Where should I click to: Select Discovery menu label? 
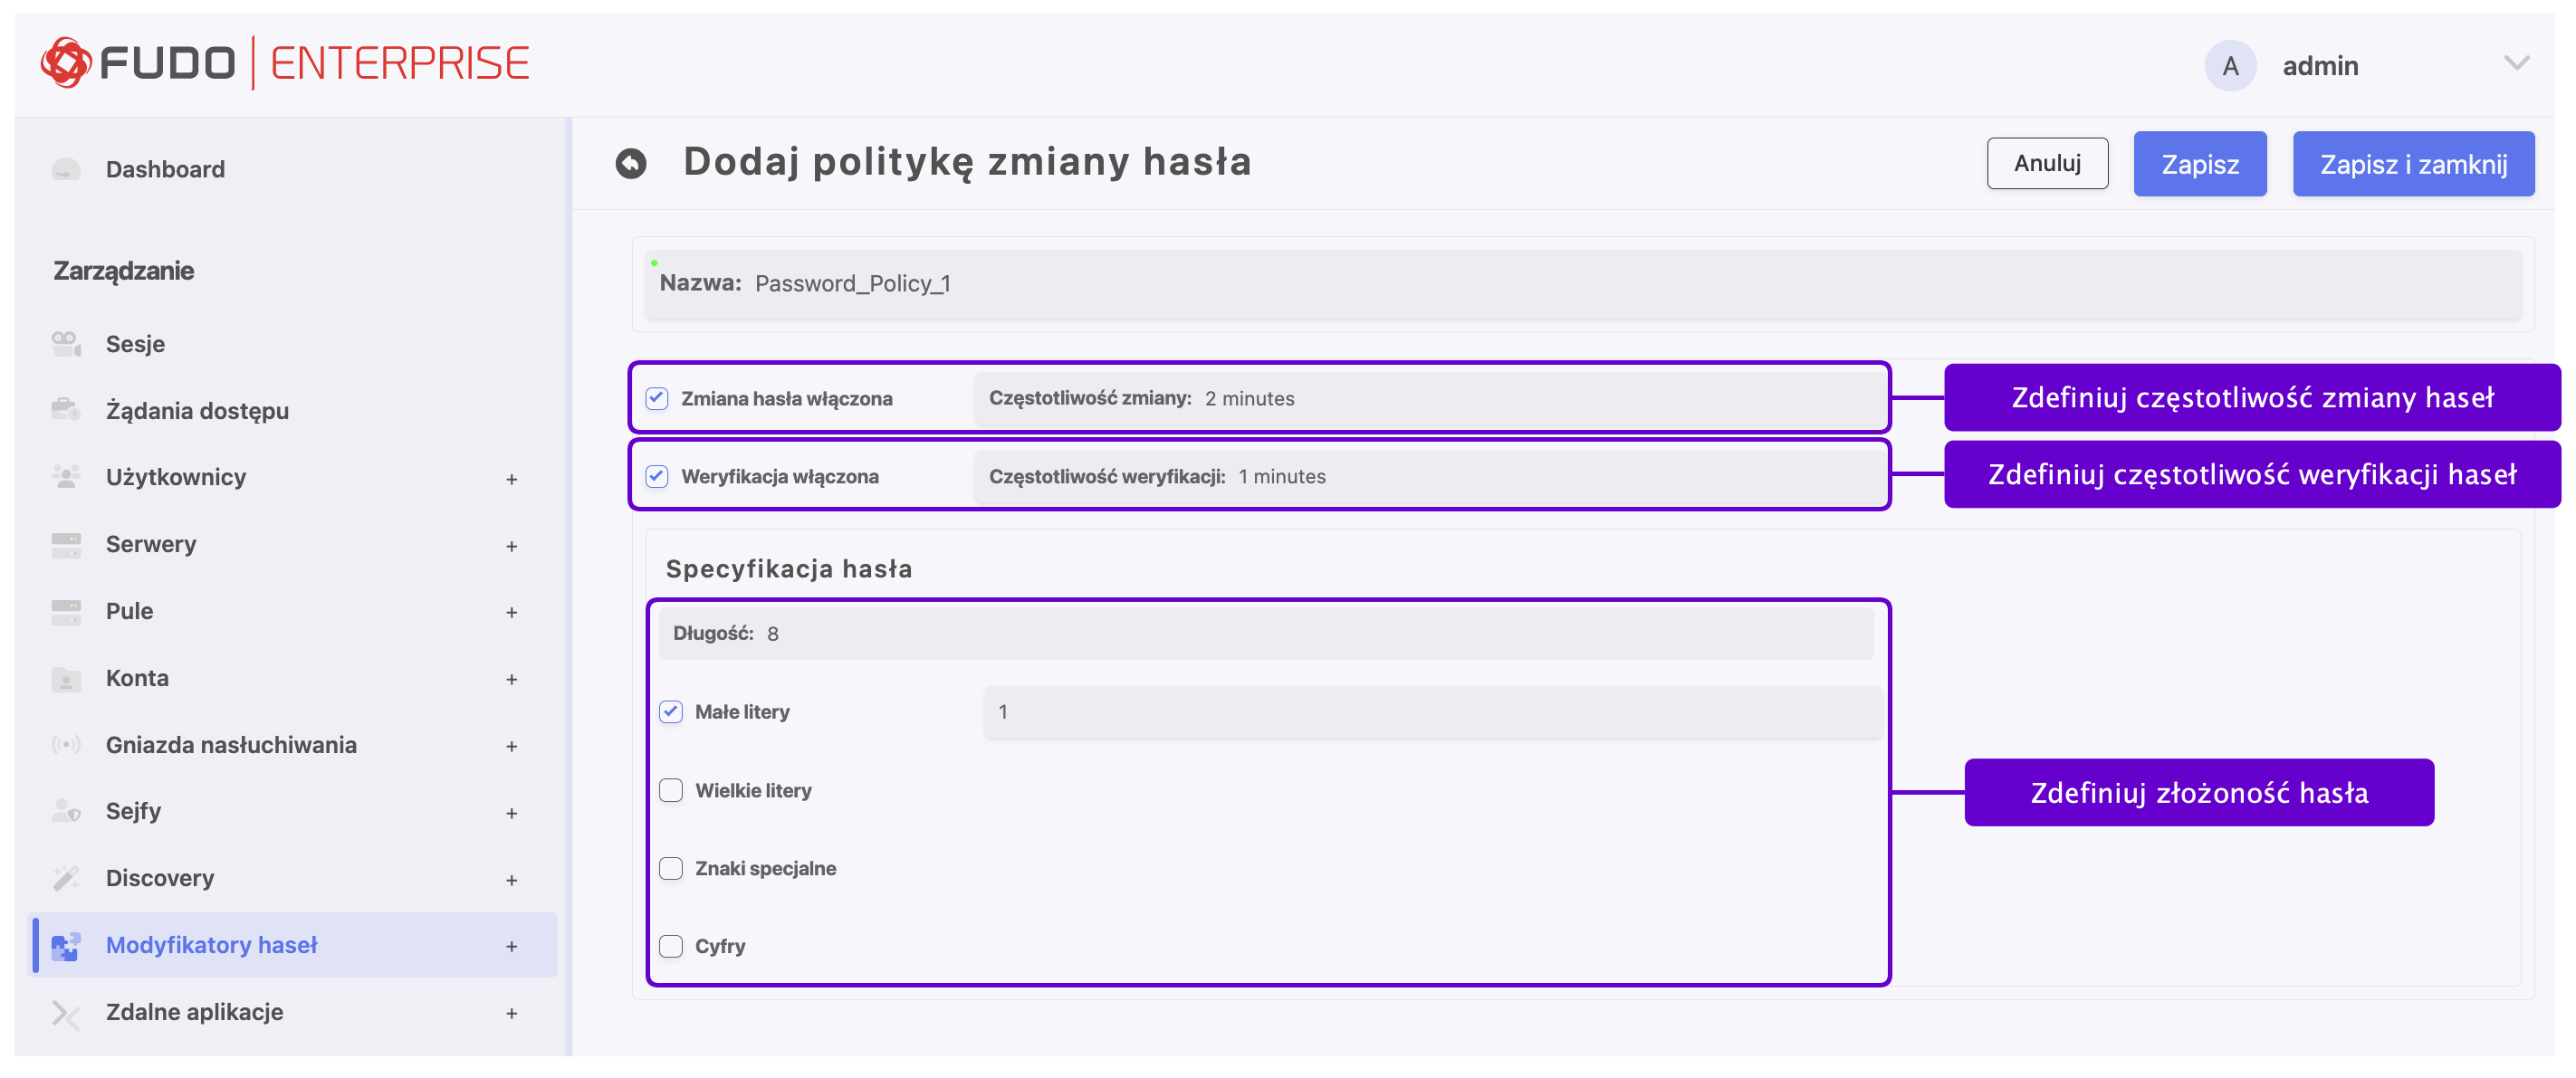click(160, 878)
